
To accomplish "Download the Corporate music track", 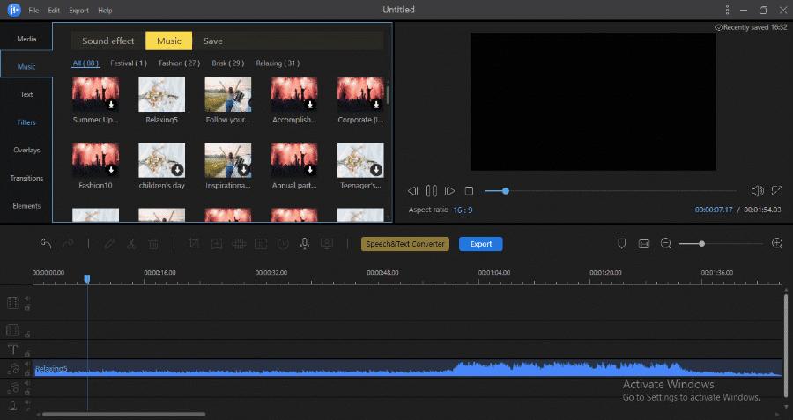I will pos(376,104).
